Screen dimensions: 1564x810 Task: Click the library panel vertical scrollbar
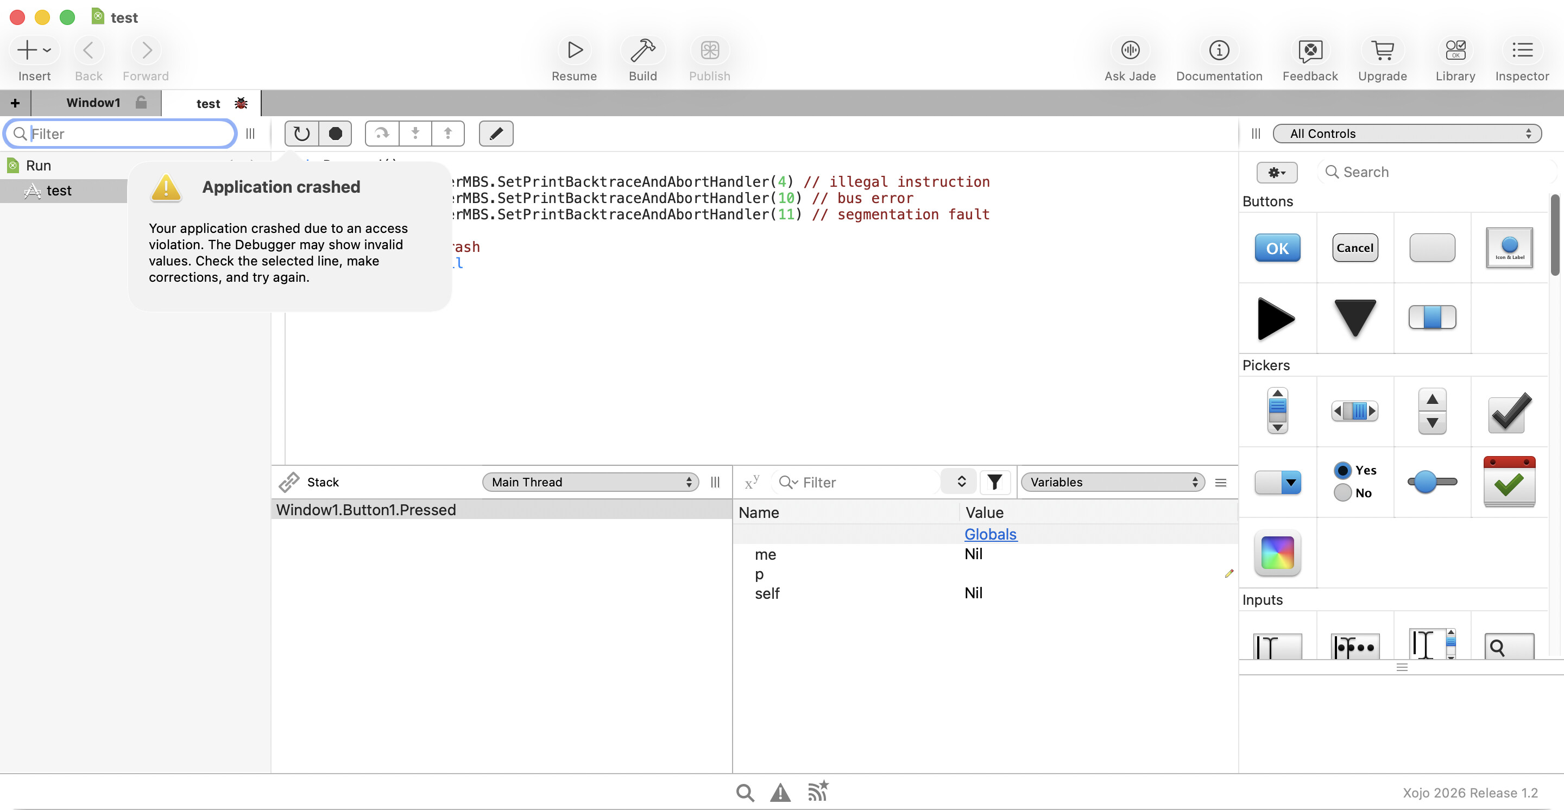(1554, 236)
